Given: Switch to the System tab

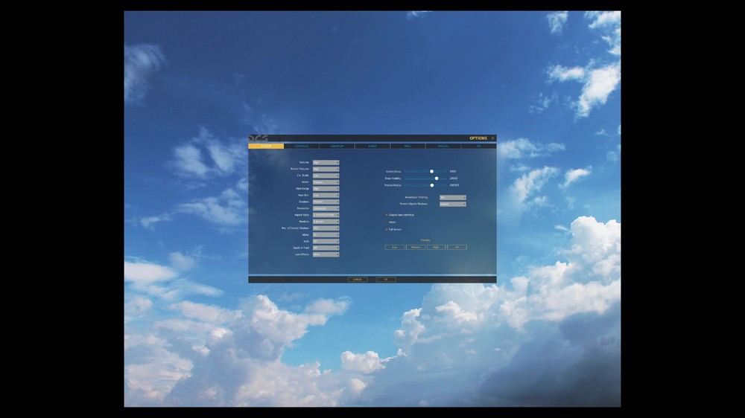Looking at the screenshot, I should pos(266,146).
